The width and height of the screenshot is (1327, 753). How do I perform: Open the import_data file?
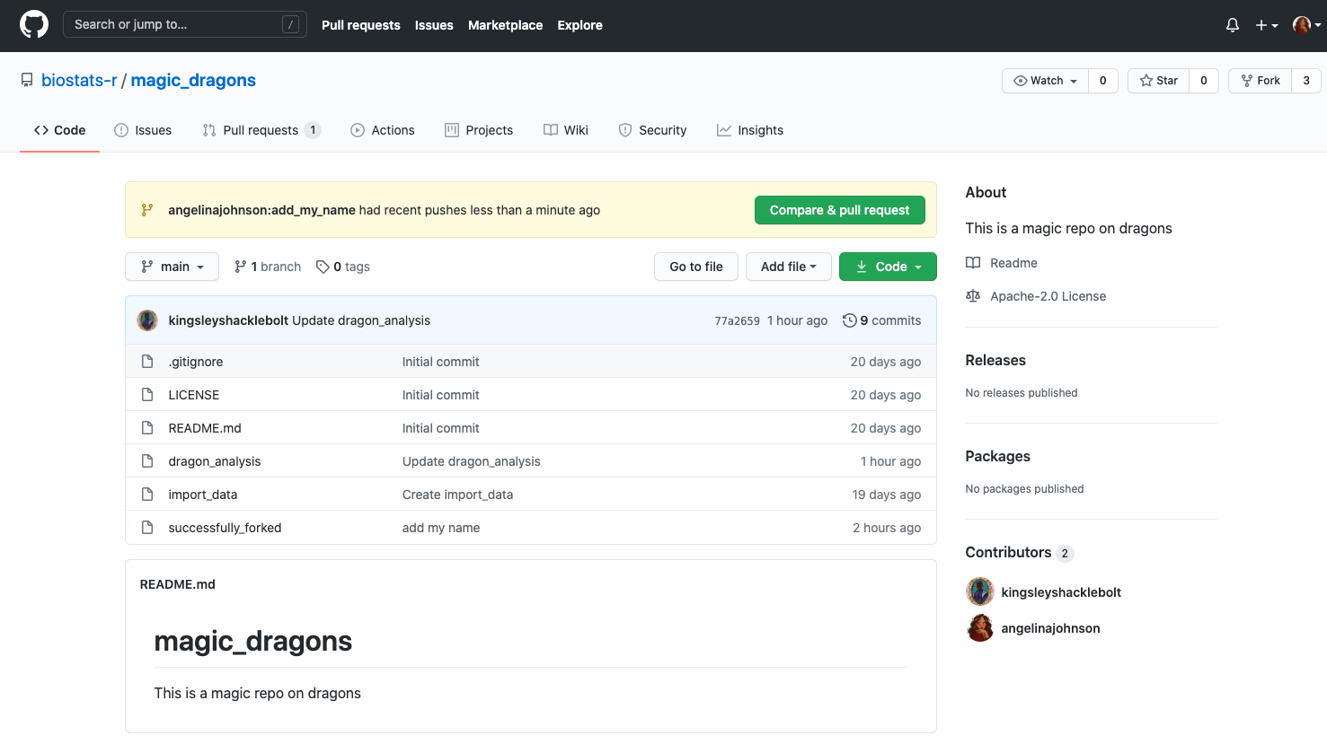[x=203, y=495]
